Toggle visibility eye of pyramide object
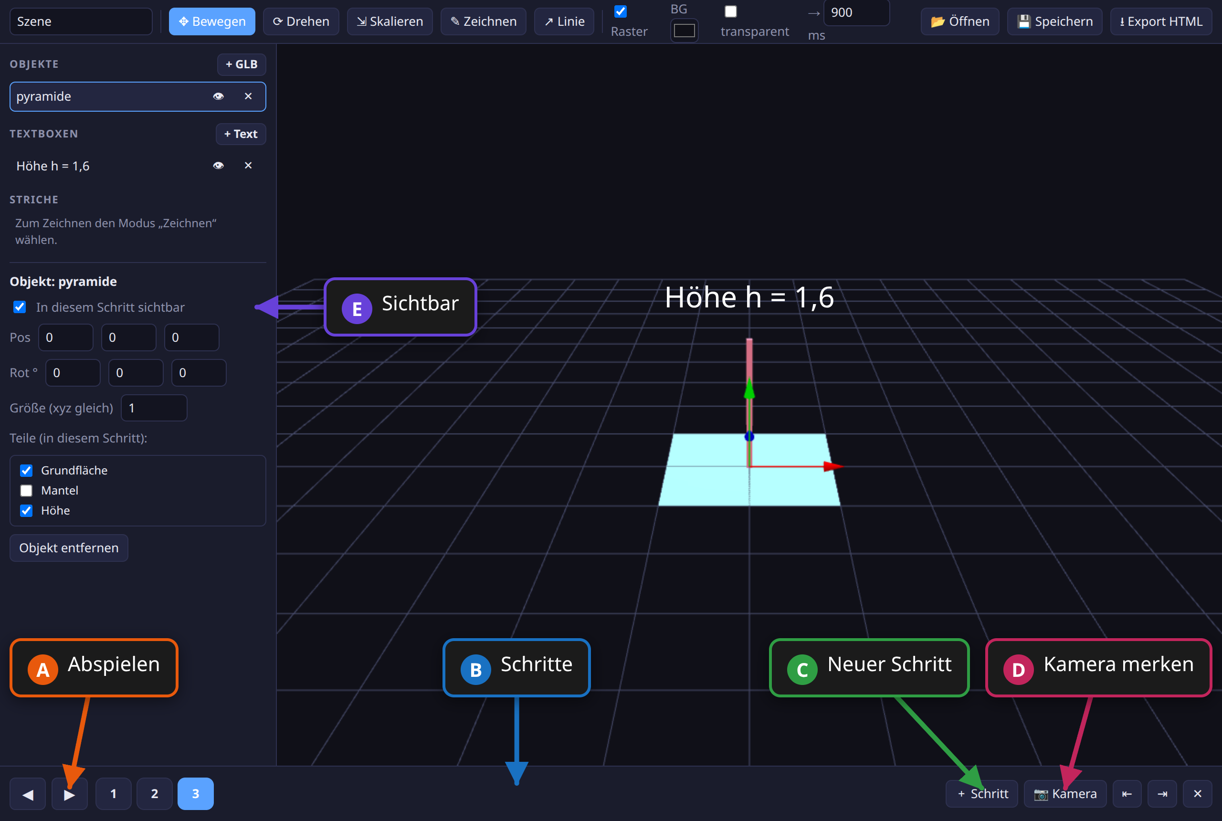Image resolution: width=1222 pixels, height=821 pixels. click(x=218, y=96)
